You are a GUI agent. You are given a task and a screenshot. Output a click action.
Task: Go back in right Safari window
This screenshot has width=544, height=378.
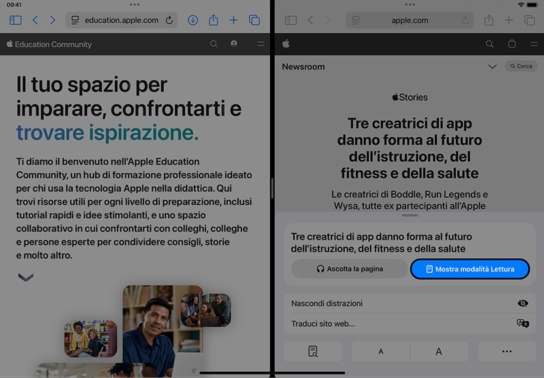point(311,21)
